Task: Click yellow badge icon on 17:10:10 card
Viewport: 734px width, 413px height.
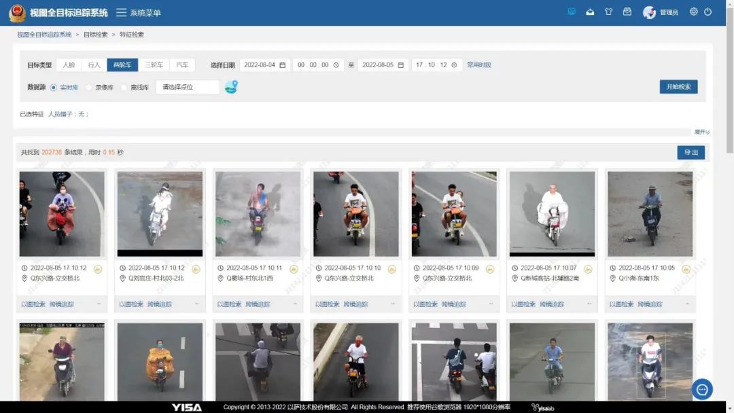Action: tap(392, 269)
